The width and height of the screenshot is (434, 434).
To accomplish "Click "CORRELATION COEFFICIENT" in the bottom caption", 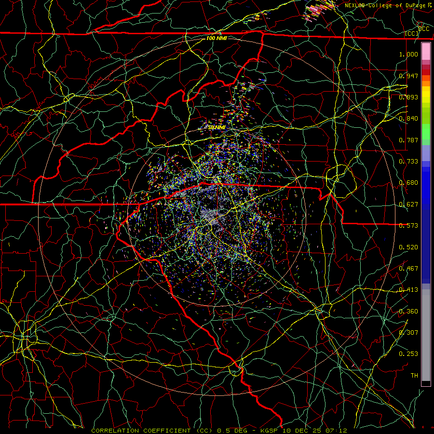I will pos(141,431).
